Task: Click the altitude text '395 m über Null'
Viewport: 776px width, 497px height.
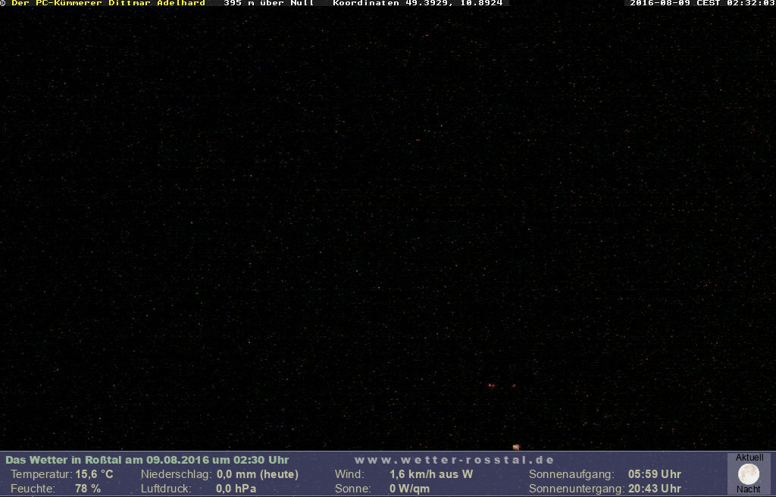Action: click(x=269, y=3)
